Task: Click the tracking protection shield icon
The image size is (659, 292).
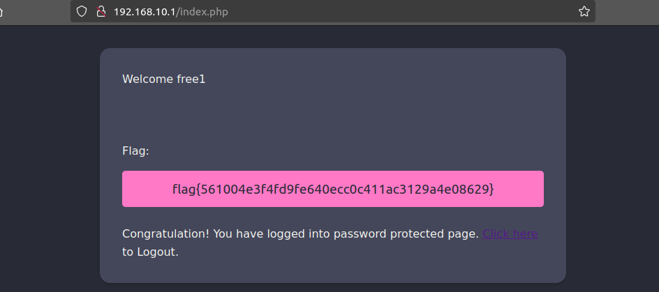Action: pos(82,11)
